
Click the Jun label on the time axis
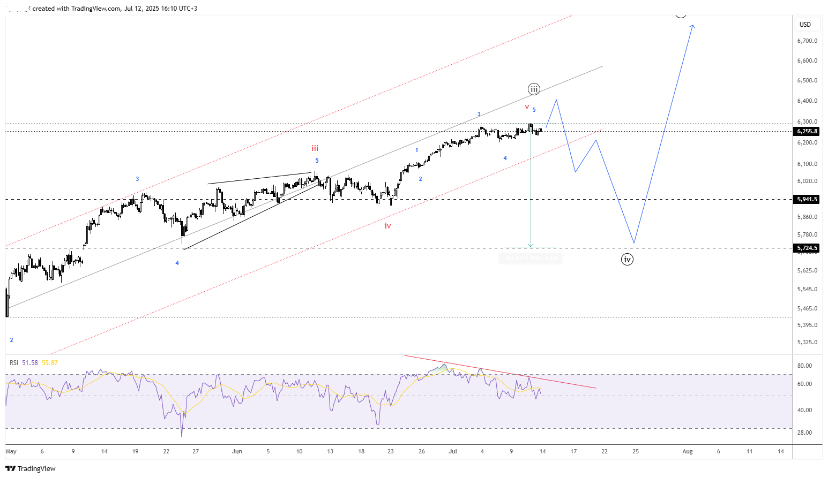click(237, 451)
